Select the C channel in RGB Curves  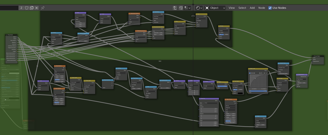click(x=250, y=73)
